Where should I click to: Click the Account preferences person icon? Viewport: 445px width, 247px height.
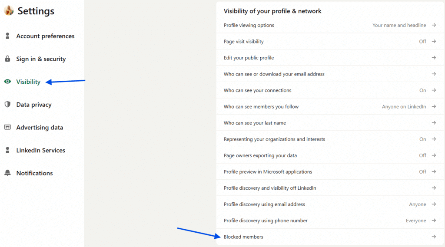[7, 36]
